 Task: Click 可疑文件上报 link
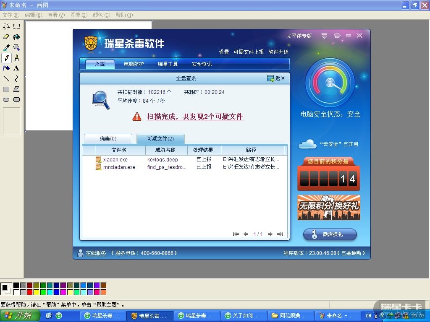click(249, 52)
